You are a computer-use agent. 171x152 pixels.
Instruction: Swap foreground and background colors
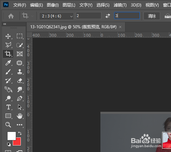20,133
